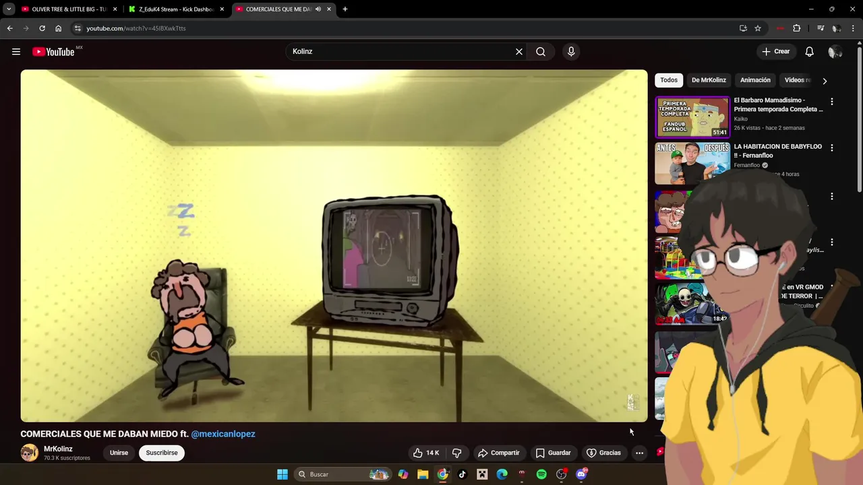The height and width of the screenshot is (485, 863).
Task: Open El Barbaro Mamadisimo video title
Action: point(779,104)
